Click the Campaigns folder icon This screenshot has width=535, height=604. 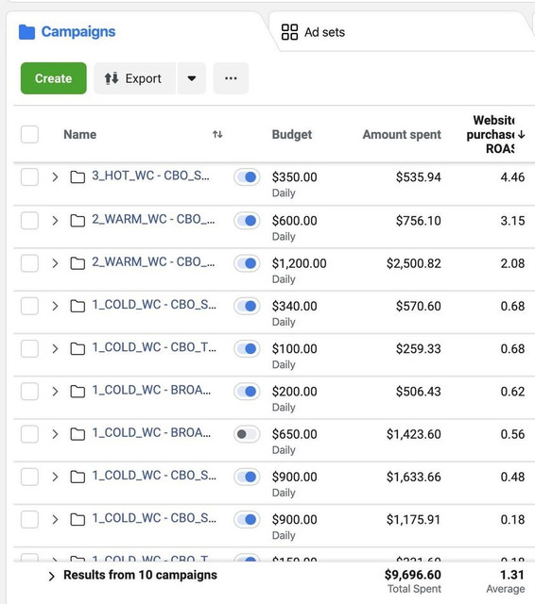(26, 32)
